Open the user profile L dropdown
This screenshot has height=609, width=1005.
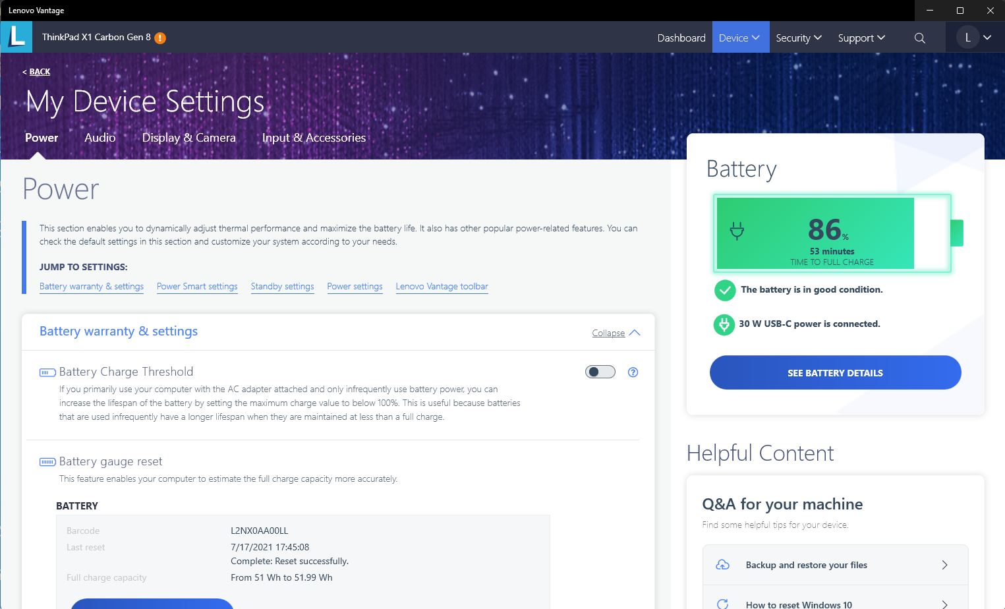click(x=974, y=38)
